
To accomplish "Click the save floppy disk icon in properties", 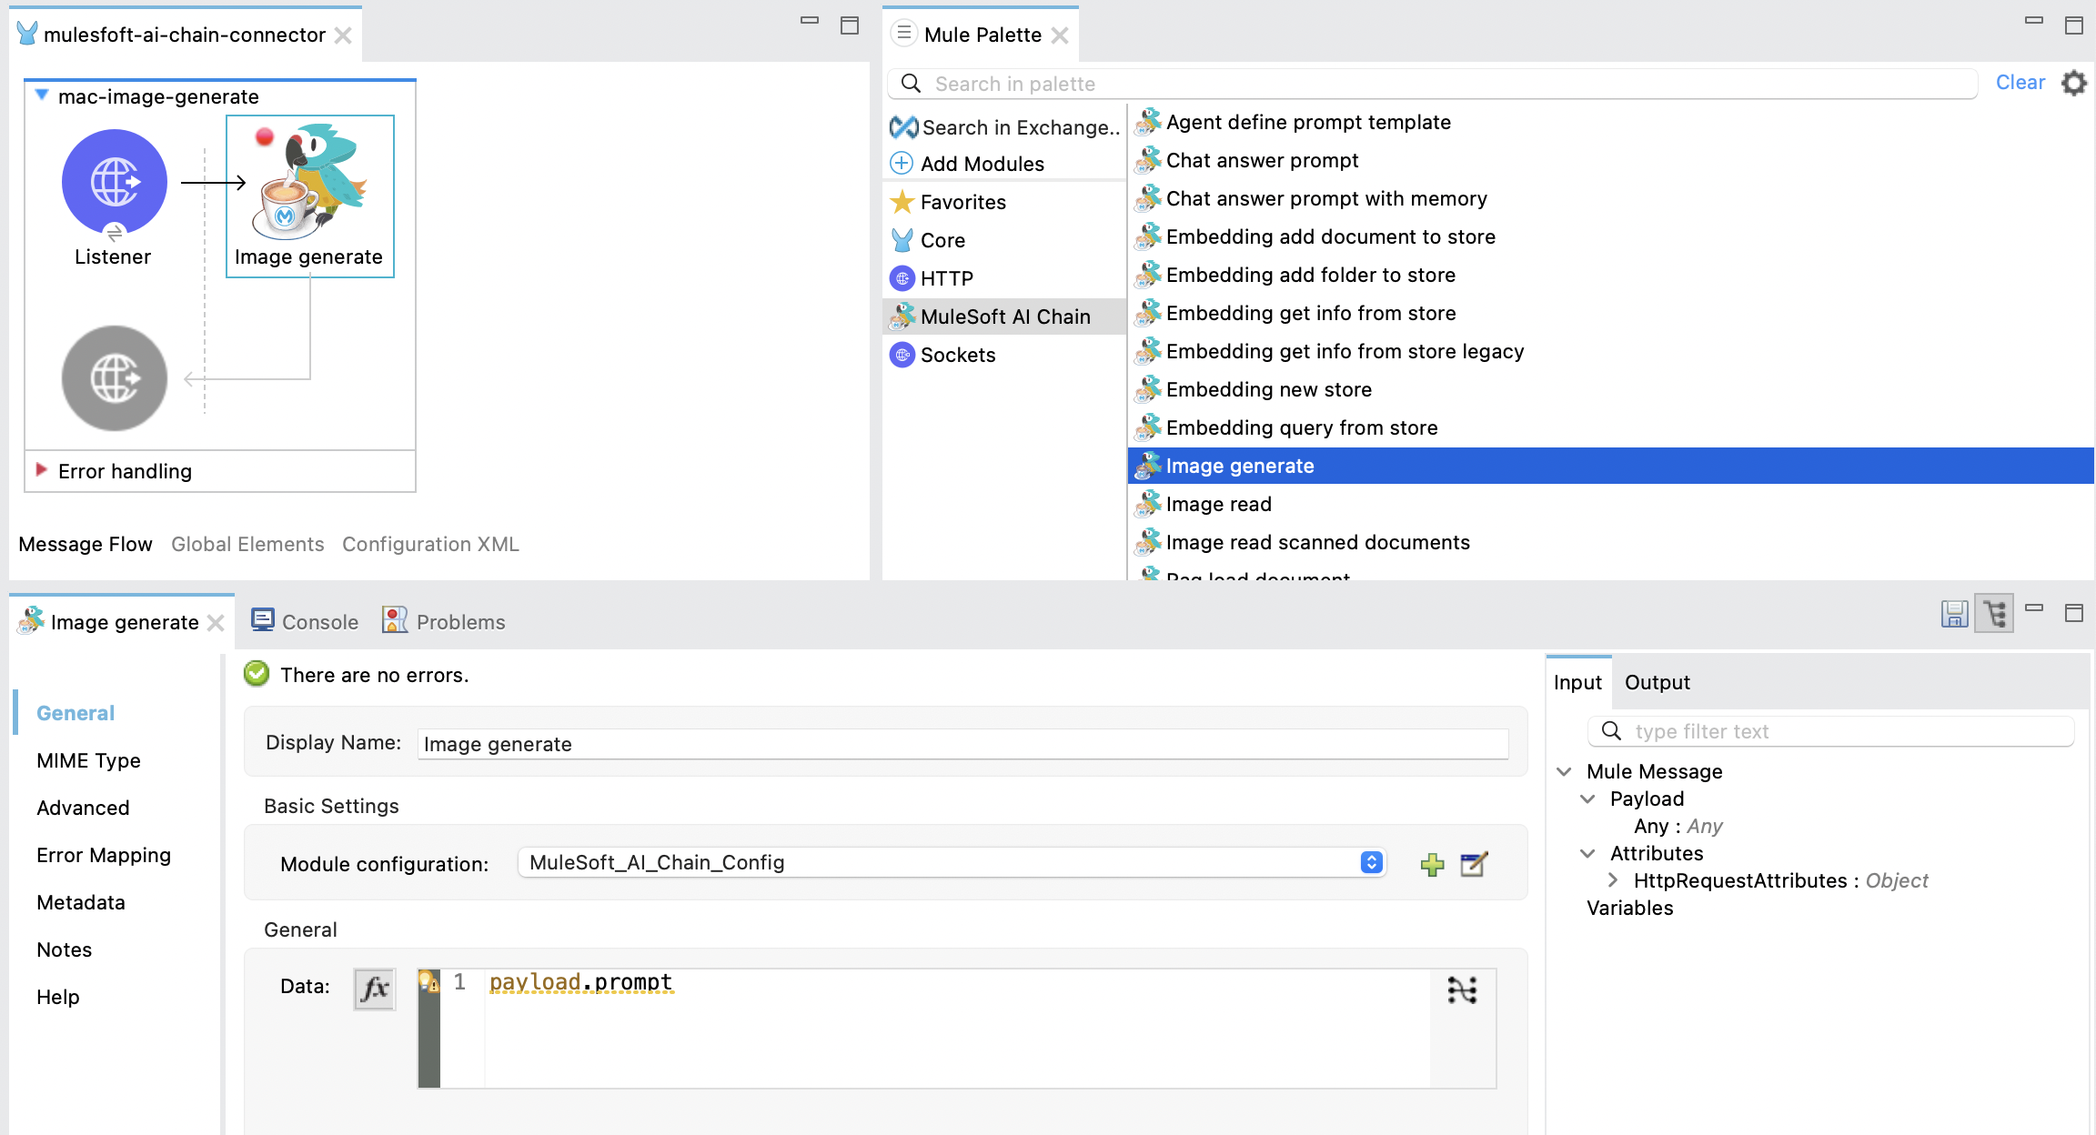I will point(1954,614).
